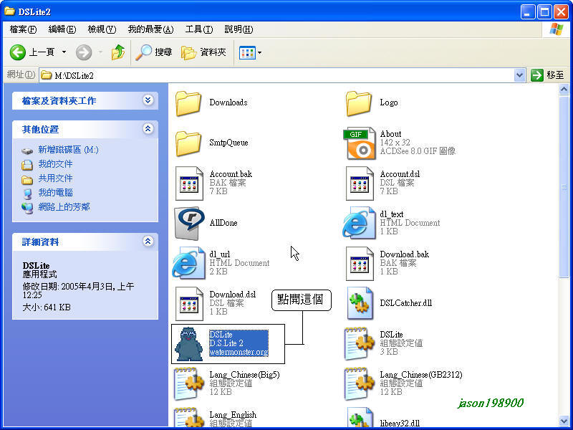
Task: Open the 工具(T) menu
Action: 199,29
